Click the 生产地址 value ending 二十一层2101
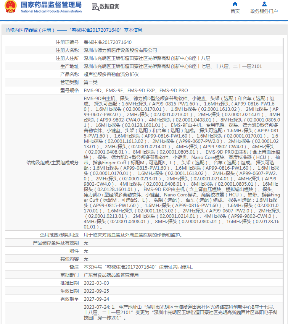This screenshot has height=324, width=288. [x=173, y=66]
